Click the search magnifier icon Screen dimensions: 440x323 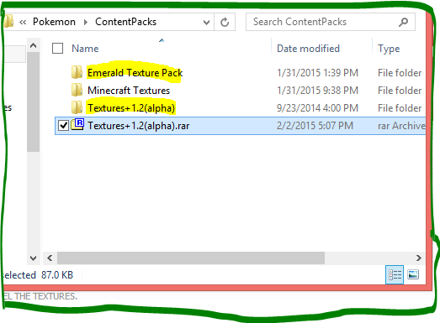coord(403,22)
